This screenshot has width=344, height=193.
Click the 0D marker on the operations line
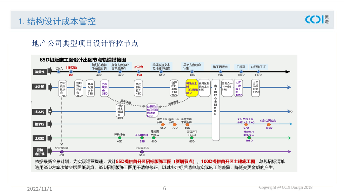pos(71,72)
